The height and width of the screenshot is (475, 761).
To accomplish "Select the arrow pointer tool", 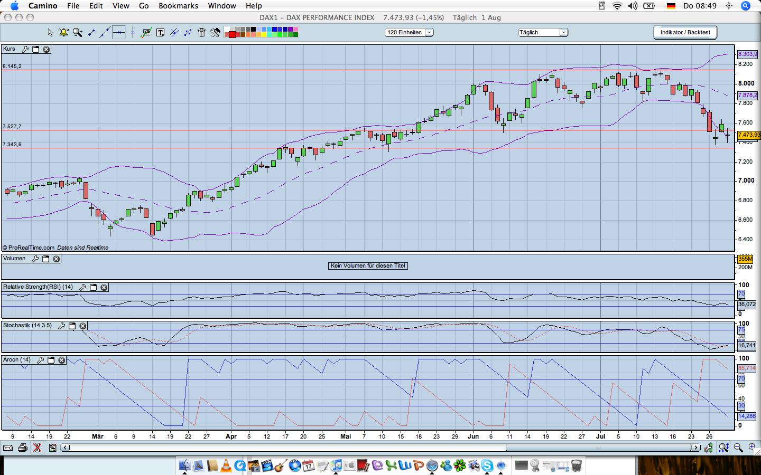I will pos(50,33).
